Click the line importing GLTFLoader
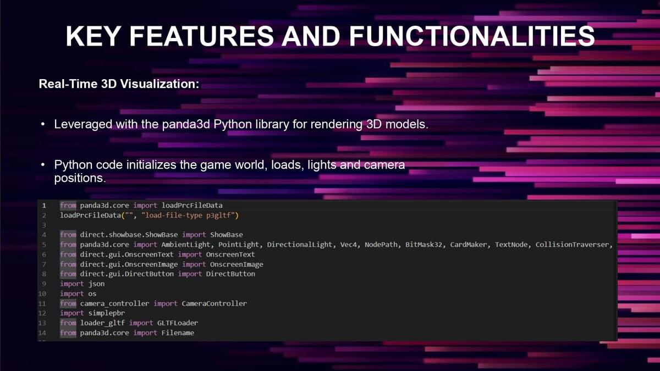The width and height of the screenshot is (660, 371). tap(129, 323)
